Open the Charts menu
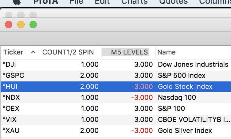Image resolution: width=231 pixels, height=139 pixels. coord(134,2)
